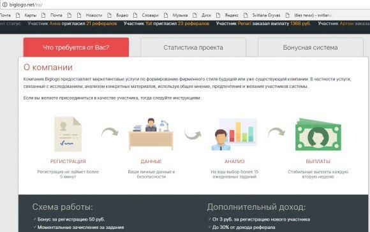Open the Карты bookmark
The height and width of the screenshot is (232, 370).
pos(31,15)
